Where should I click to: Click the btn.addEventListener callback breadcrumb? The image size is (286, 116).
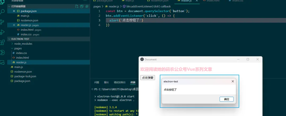(x=149, y=6)
